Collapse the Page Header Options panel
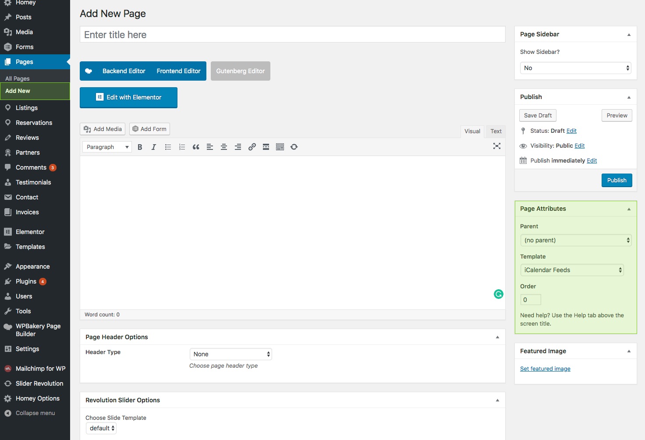The height and width of the screenshot is (440, 645). (x=497, y=337)
